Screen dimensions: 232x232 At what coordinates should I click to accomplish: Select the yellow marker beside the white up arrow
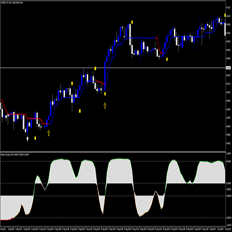pos(35,138)
